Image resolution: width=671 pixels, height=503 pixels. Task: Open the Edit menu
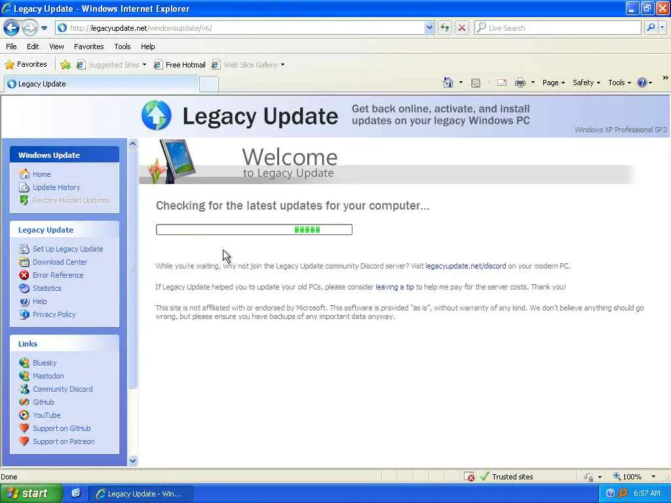click(33, 47)
